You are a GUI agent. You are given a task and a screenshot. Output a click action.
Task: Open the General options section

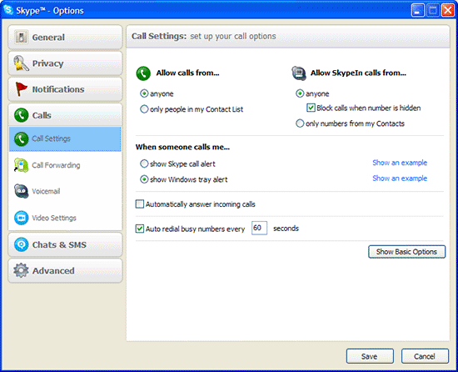point(65,38)
